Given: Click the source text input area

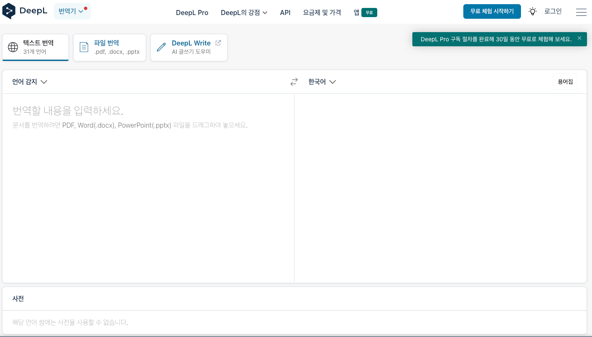Looking at the screenshot, I should [x=148, y=188].
